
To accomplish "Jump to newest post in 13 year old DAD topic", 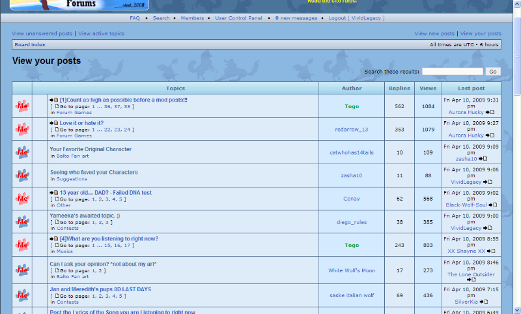I will (54, 193).
